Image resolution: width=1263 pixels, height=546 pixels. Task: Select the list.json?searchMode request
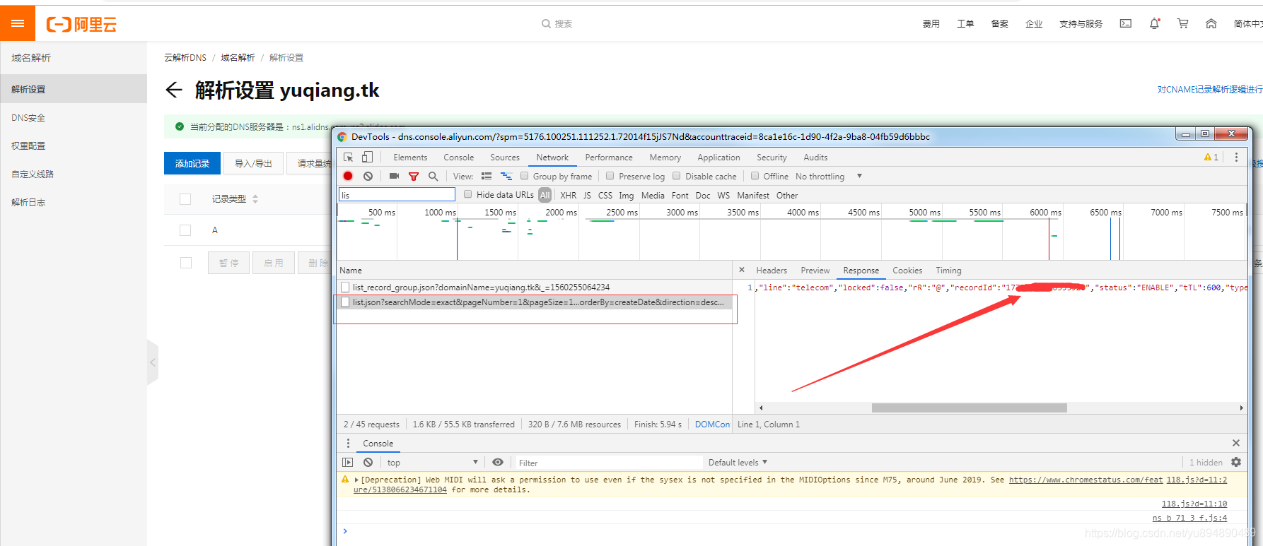[534, 302]
